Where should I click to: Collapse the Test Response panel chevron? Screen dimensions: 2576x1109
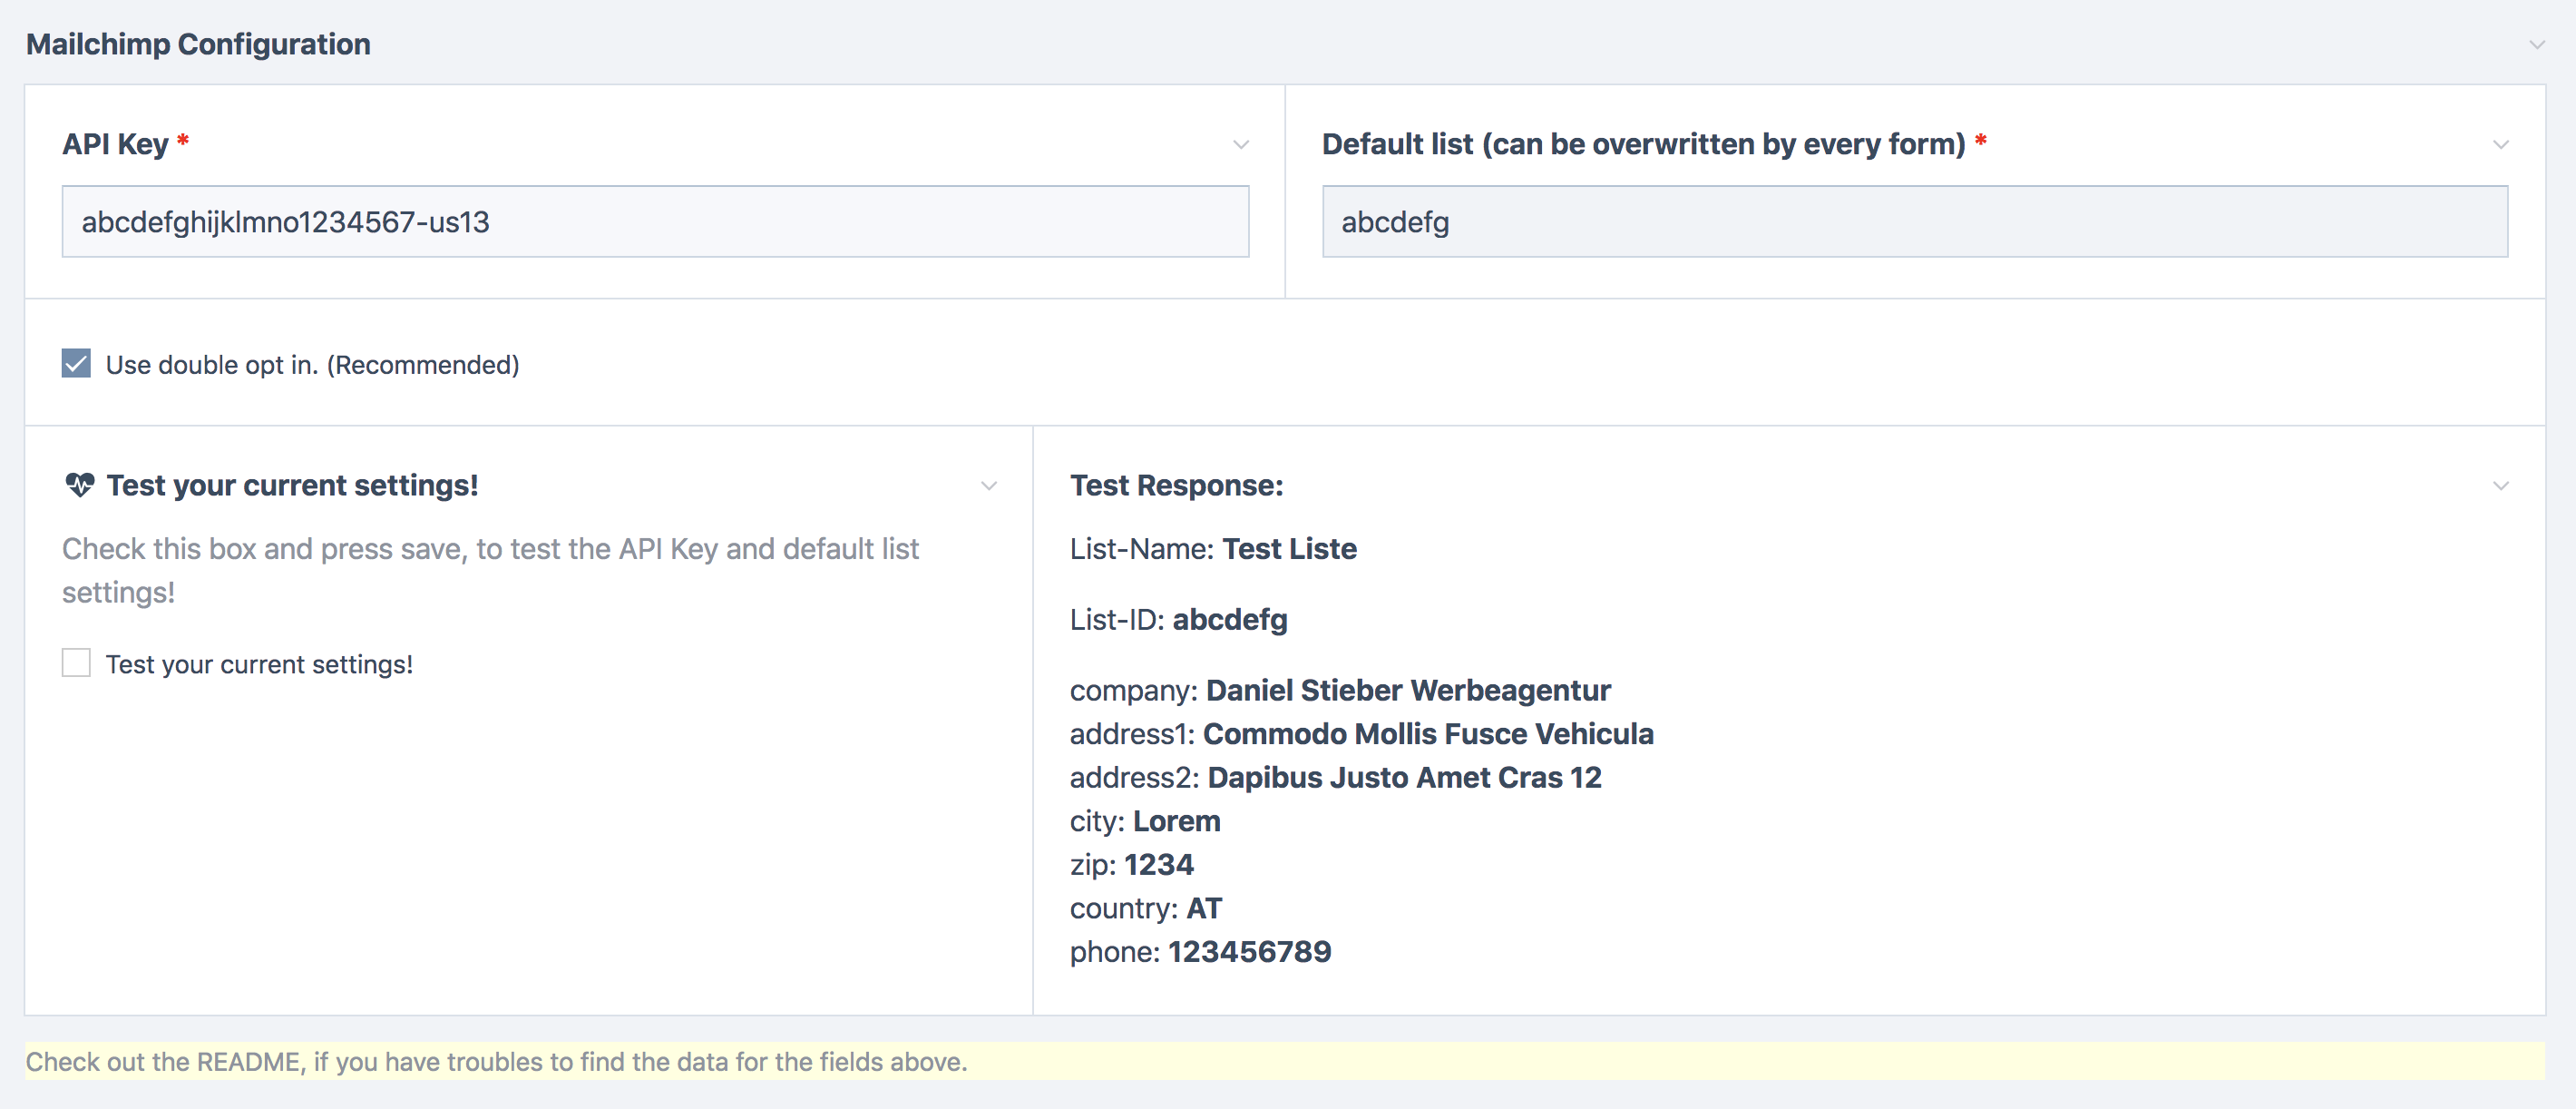[2500, 486]
